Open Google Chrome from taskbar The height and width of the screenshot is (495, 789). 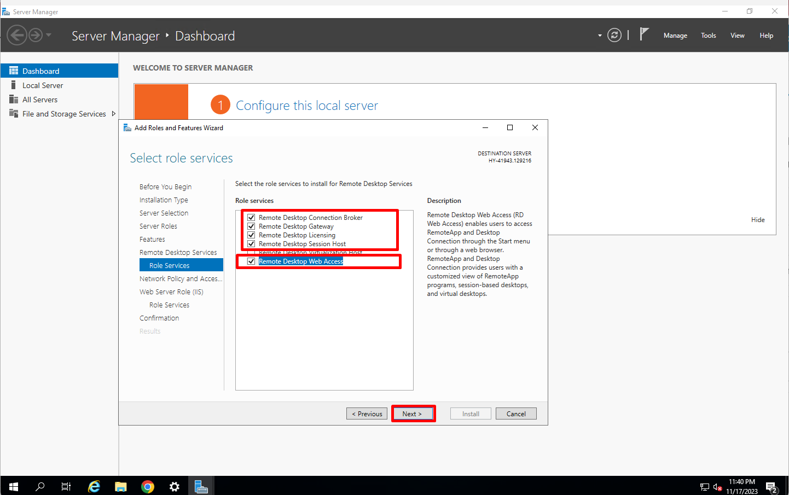coord(148,486)
